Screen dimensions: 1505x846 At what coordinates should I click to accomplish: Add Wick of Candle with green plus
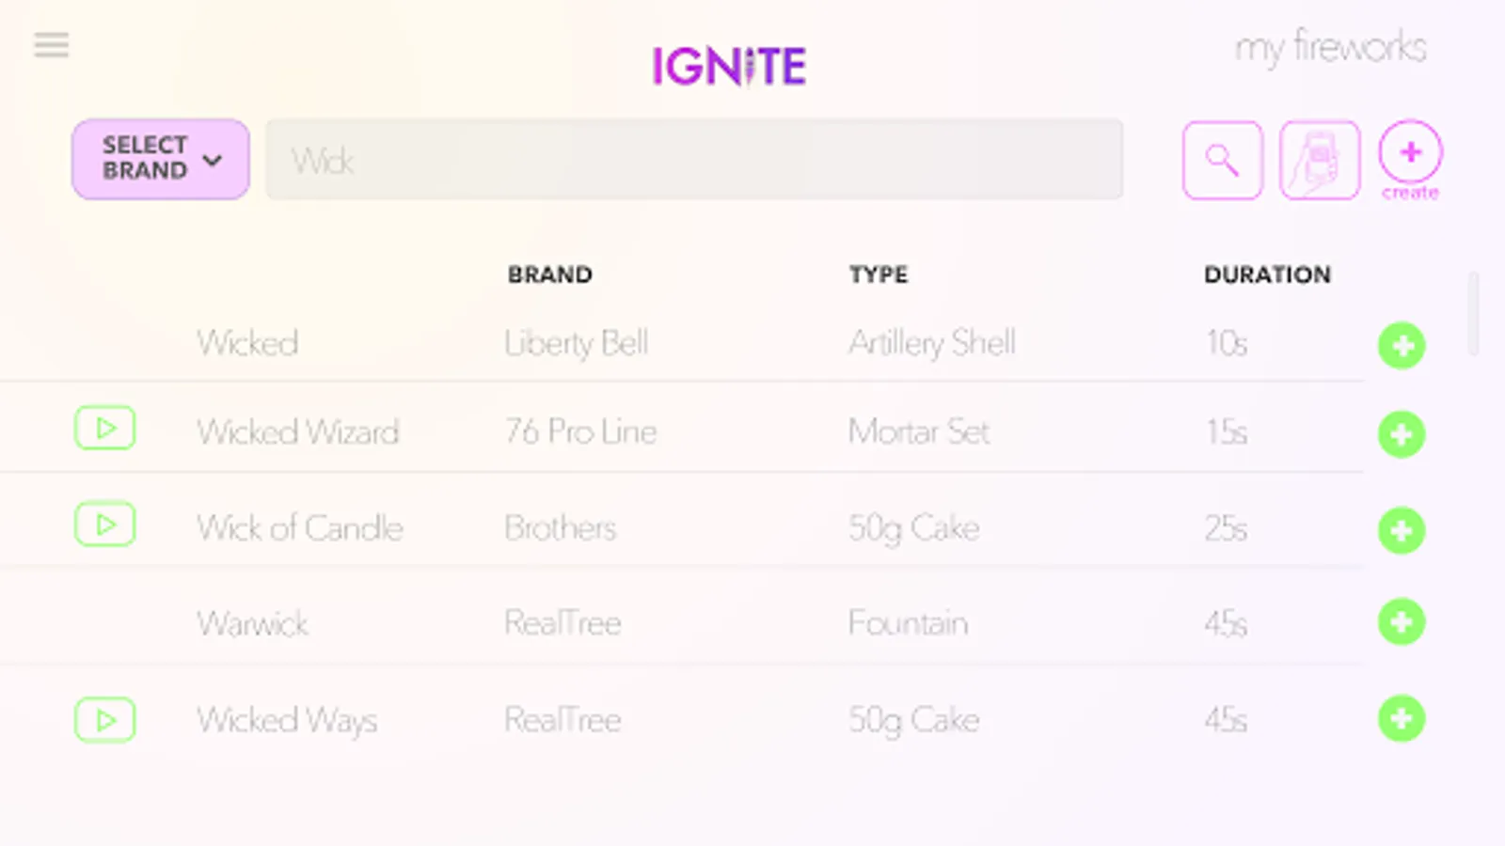click(1402, 530)
